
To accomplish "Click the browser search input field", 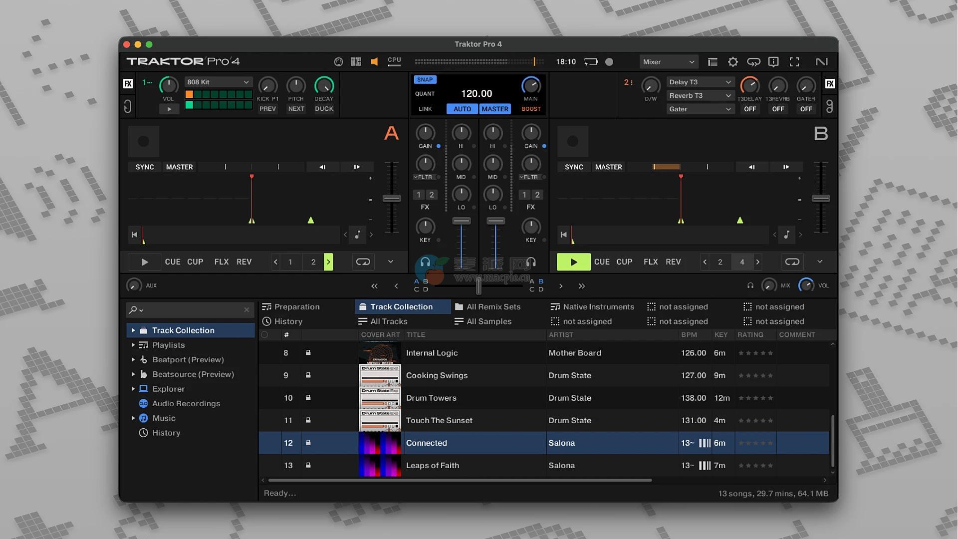I will click(192, 310).
